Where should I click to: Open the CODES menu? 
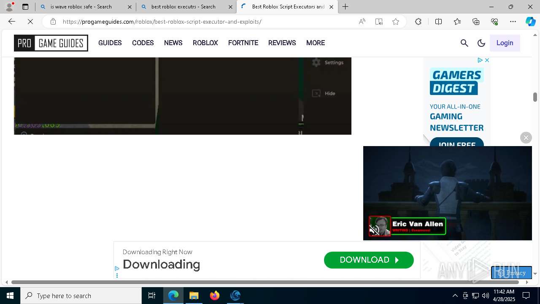(143, 43)
